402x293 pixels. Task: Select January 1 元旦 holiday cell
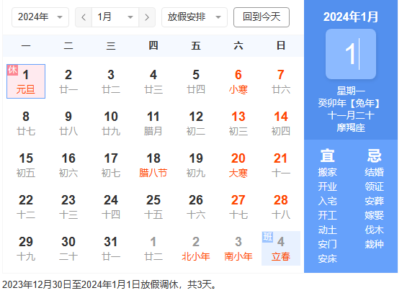coord(26,81)
